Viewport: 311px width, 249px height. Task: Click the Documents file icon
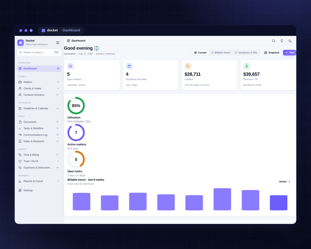20,122
